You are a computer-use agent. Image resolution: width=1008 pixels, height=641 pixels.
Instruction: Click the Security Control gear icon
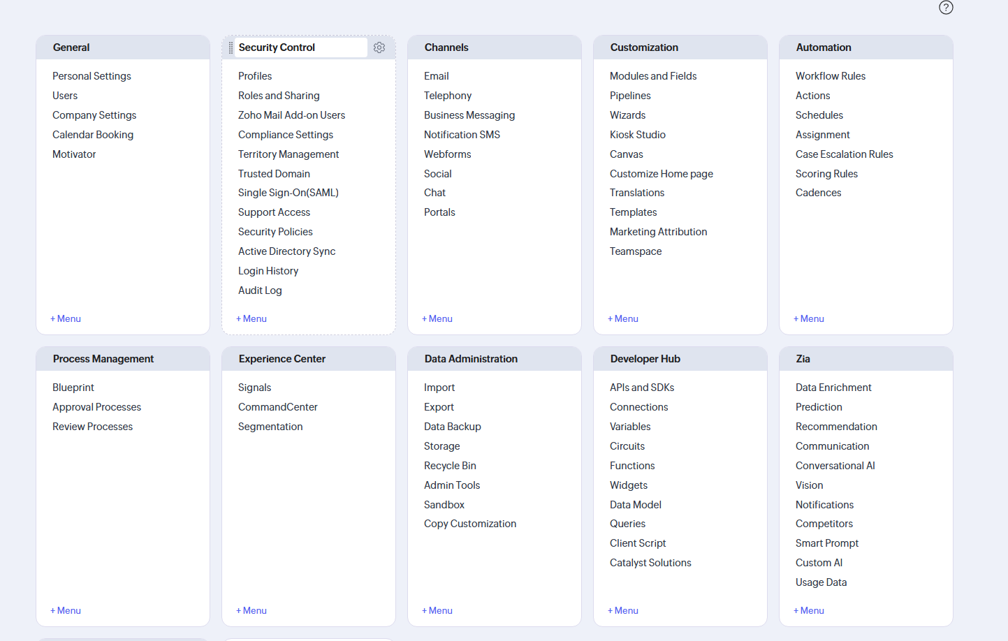tap(379, 47)
